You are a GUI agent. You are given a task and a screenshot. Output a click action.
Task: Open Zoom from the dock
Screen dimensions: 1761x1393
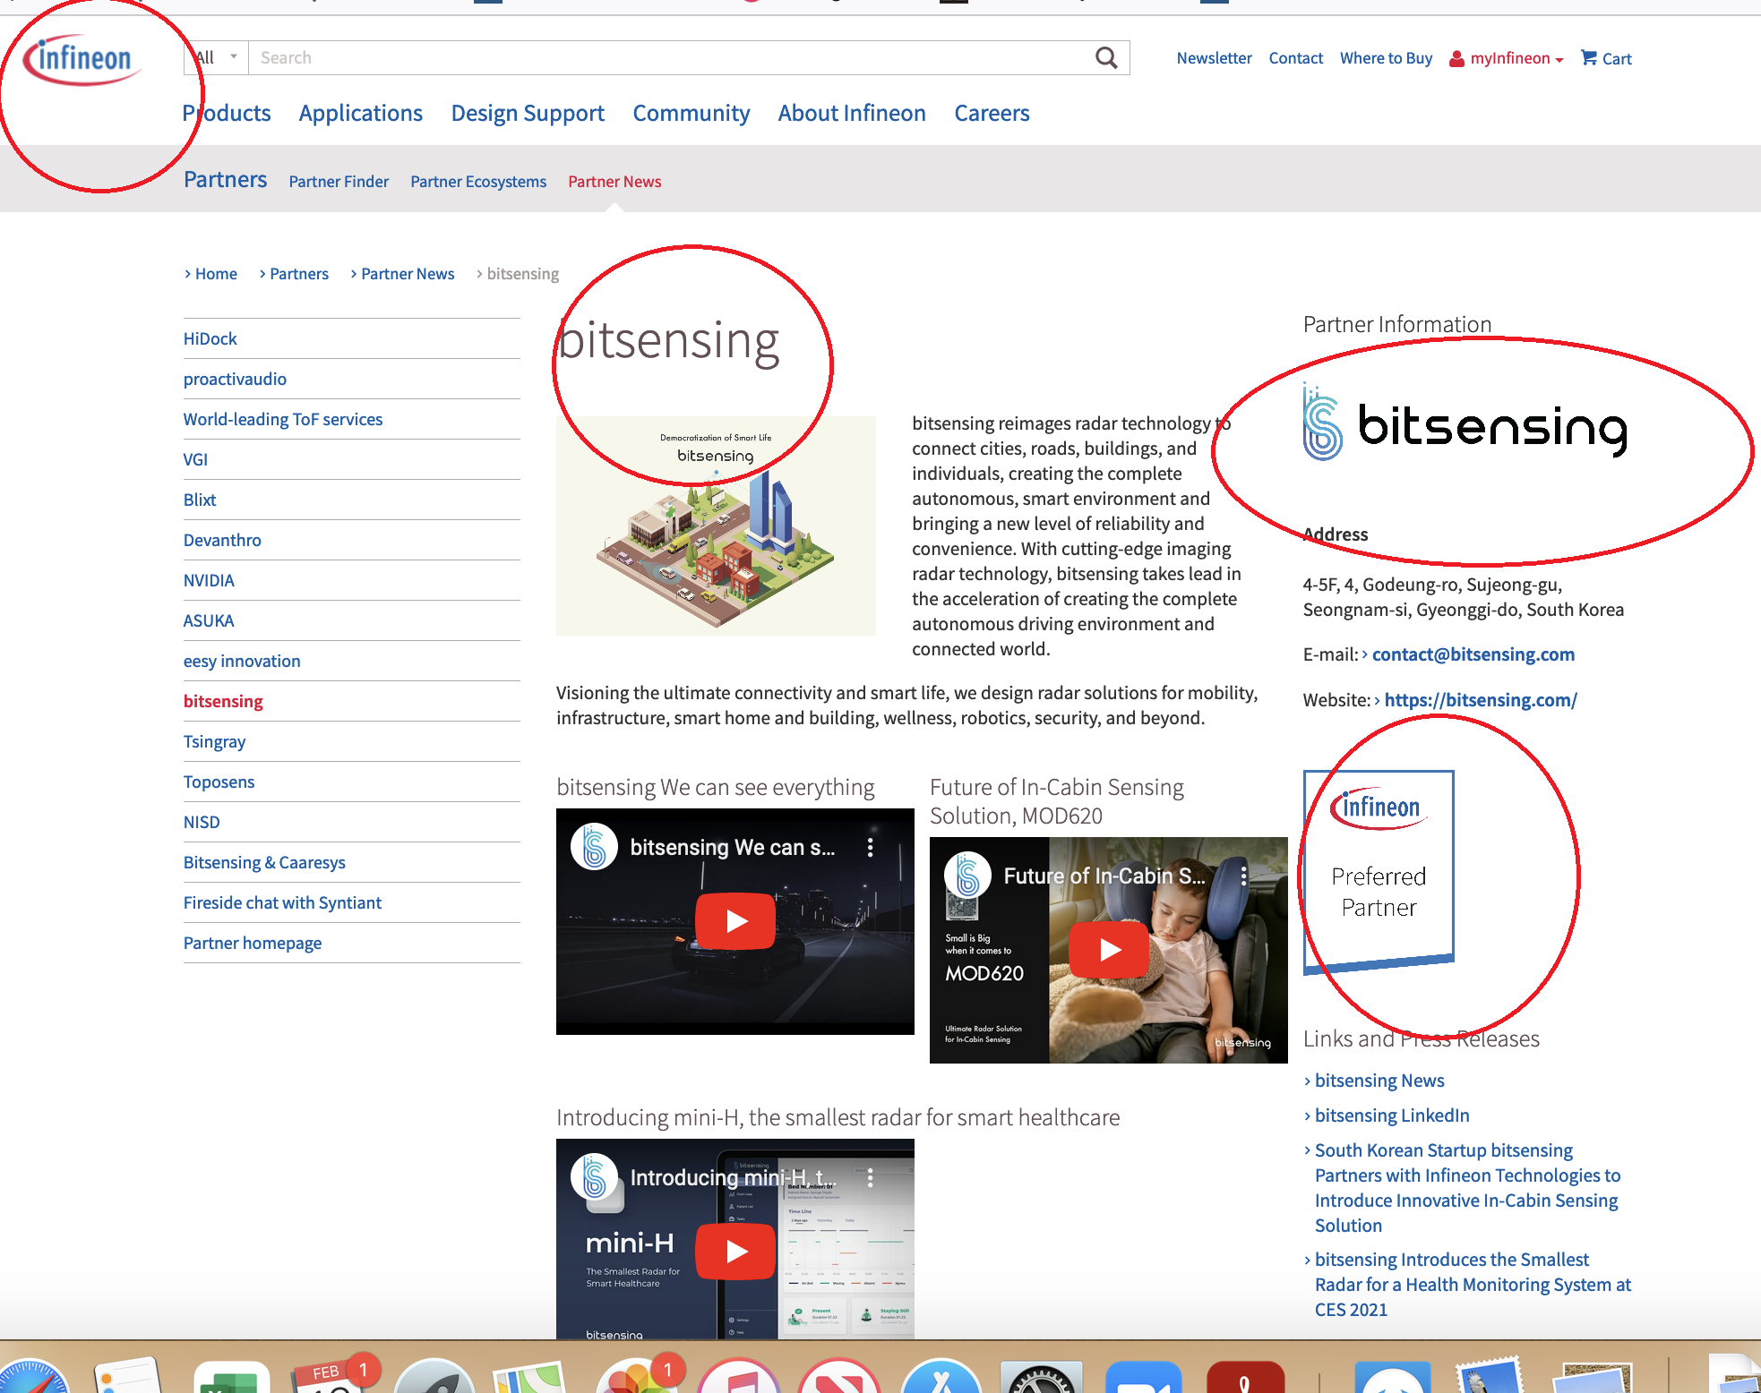1144,1377
